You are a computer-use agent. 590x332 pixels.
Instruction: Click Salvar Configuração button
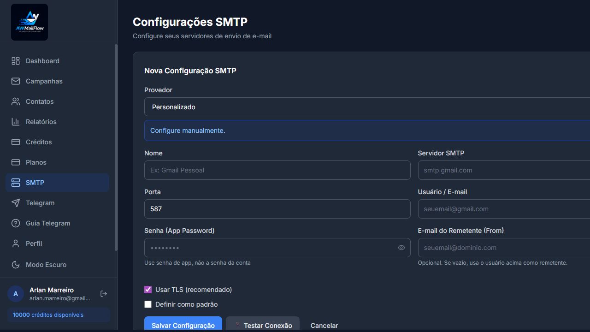[183, 324]
